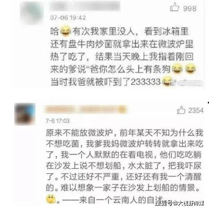This screenshot has width=209, height=209.
Task: Like the second comment with 2354 likes
Action: coord(181,110)
